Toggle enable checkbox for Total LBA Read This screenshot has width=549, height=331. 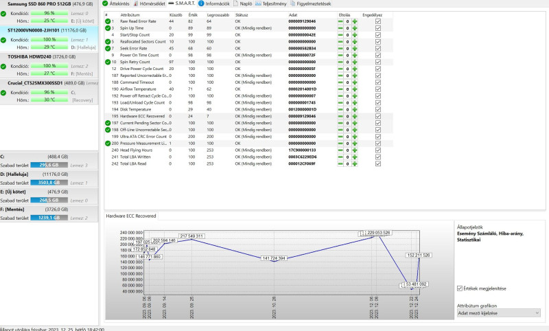point(378,163)
